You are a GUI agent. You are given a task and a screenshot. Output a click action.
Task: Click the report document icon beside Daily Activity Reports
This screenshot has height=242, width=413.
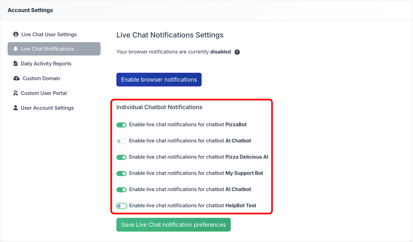[15, 64]
